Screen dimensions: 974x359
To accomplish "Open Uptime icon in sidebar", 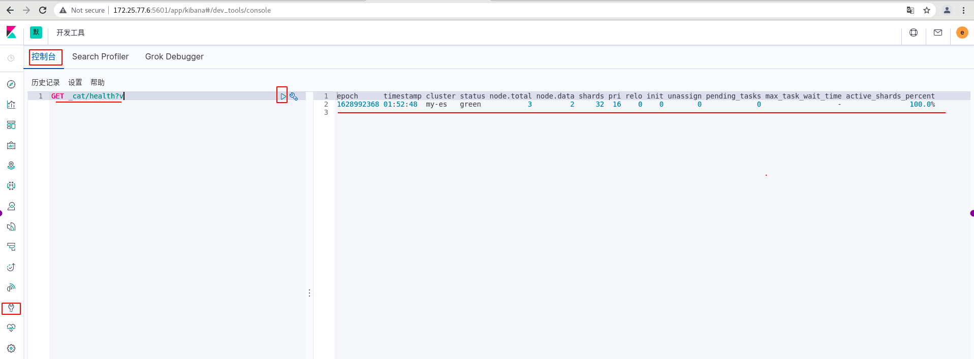I will coord(11,267).
